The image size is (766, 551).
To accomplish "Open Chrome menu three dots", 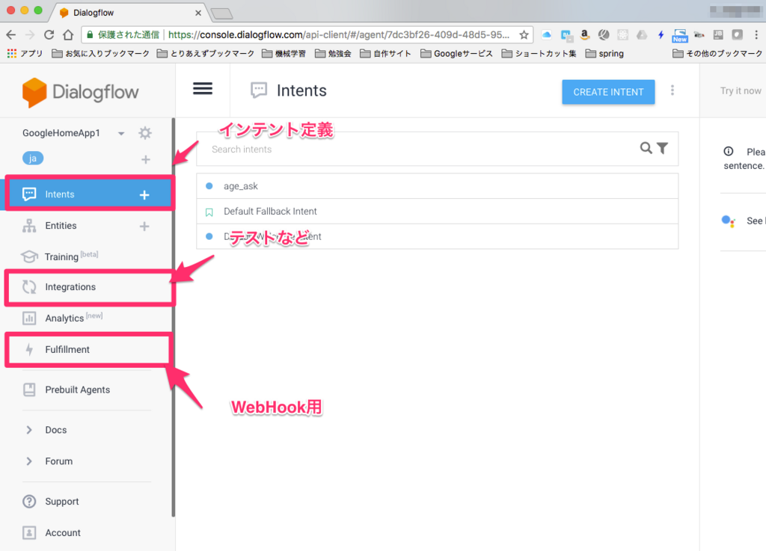I will tap(756, 34).
